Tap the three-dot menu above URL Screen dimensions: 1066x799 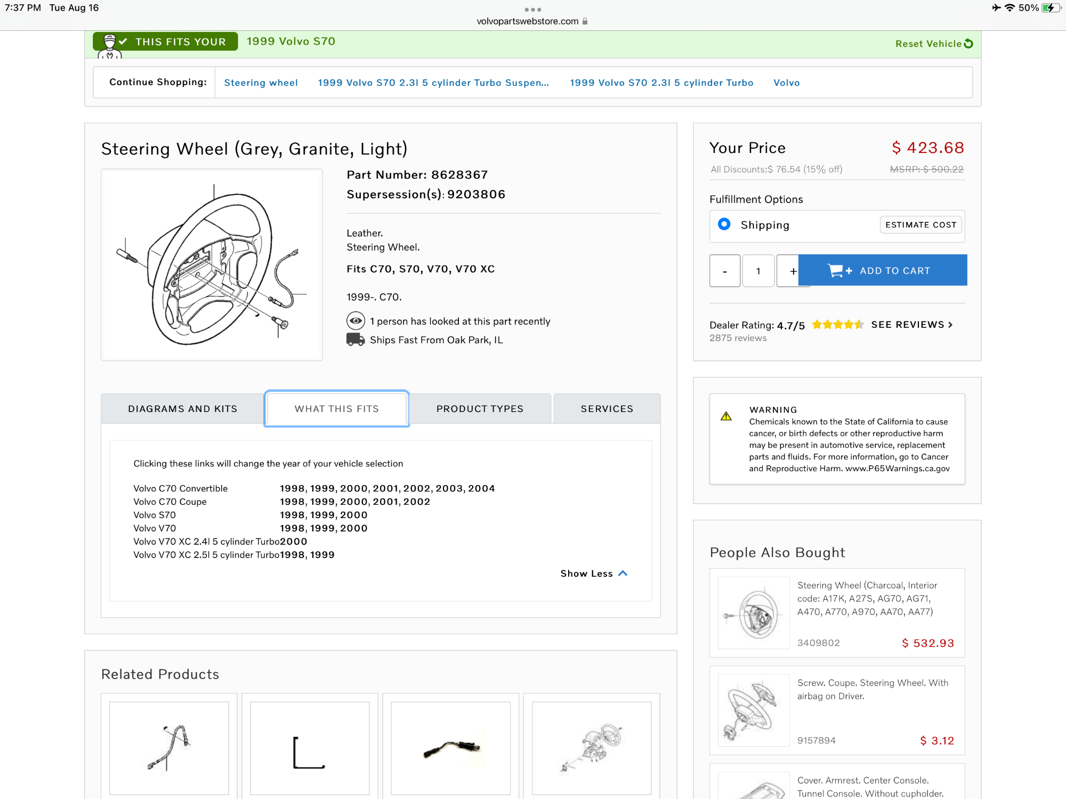[x=532, y=10]
